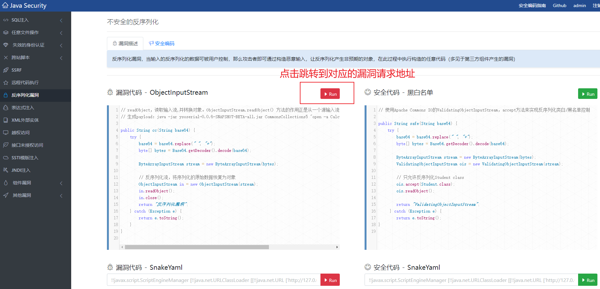Click the JNDI注入 tools icon
Image resolution: width=600 pixels, height=289 pixels.
(x=6, y=170)
